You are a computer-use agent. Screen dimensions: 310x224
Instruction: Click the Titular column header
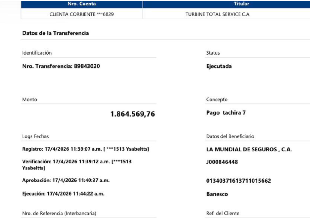tap(241, 4)
